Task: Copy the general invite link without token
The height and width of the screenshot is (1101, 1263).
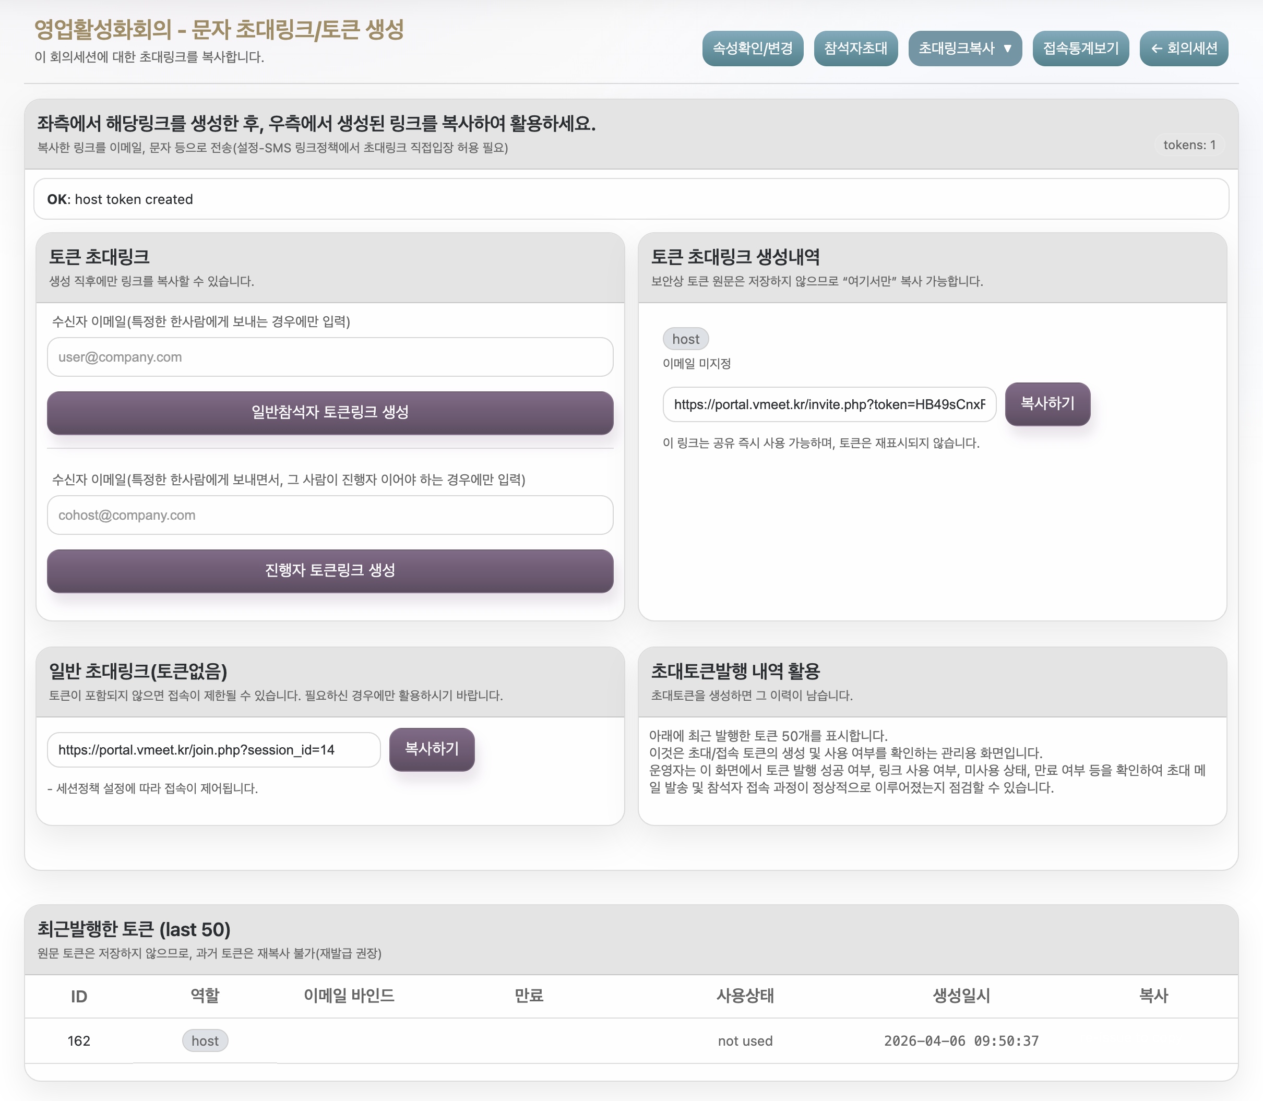Action: [432, 749]
